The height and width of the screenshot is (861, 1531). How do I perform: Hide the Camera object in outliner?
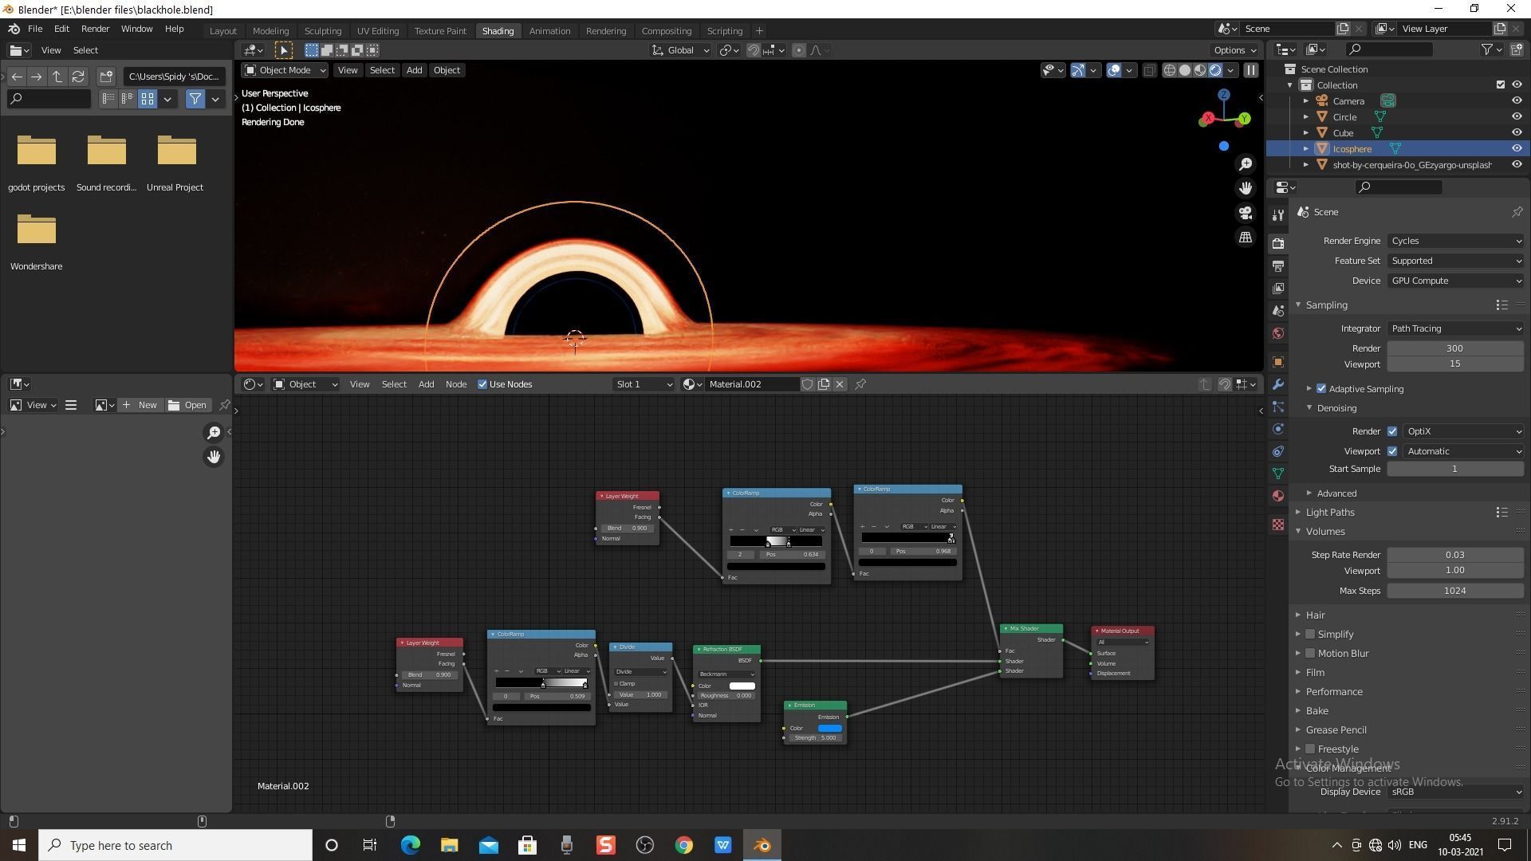[x=1517, y=101]
